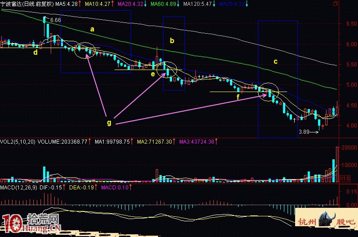
Task: Select the MA10:4.27 indicator label
Action: (97, 4)
